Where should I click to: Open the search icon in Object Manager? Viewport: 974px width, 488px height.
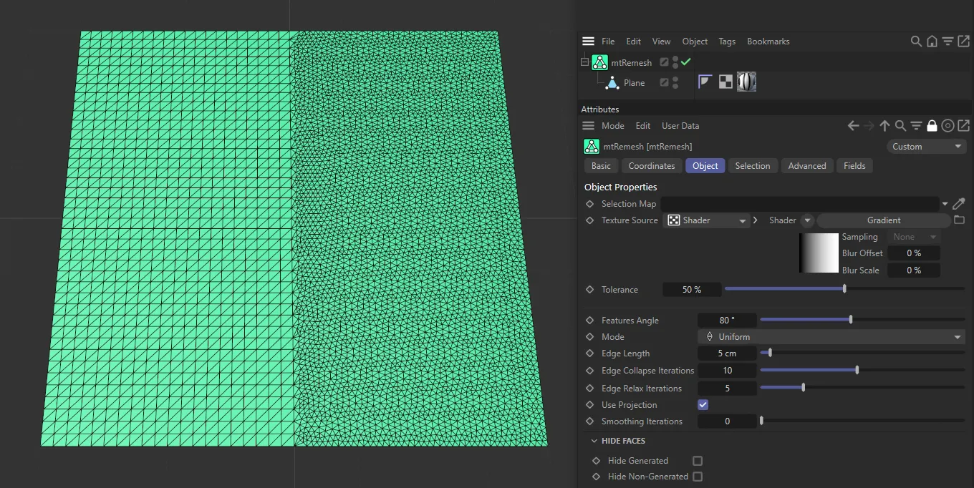pos(916,41)
